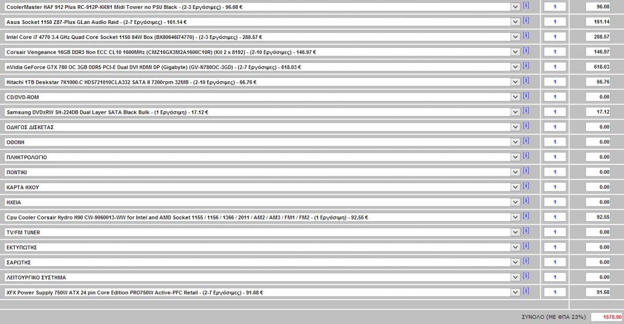Edit quantity field for ΟΘΟΝΗ row

click(555, 142)
